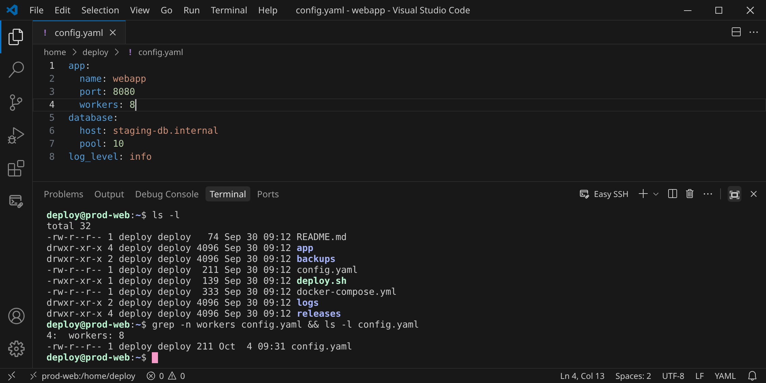Open the launch profile dropdown arrow
Screen dimensions: 766x383
coord(656,194)
